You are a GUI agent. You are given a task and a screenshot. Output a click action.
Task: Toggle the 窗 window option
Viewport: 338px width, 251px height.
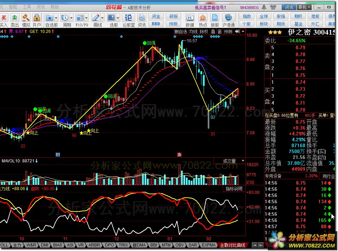(220, 32)
